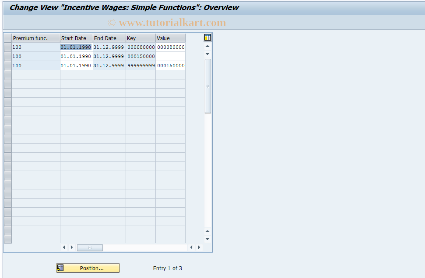Click the empty Value field in the second row
The width and height of the screenshot is (425, 278).
(171, 56)
